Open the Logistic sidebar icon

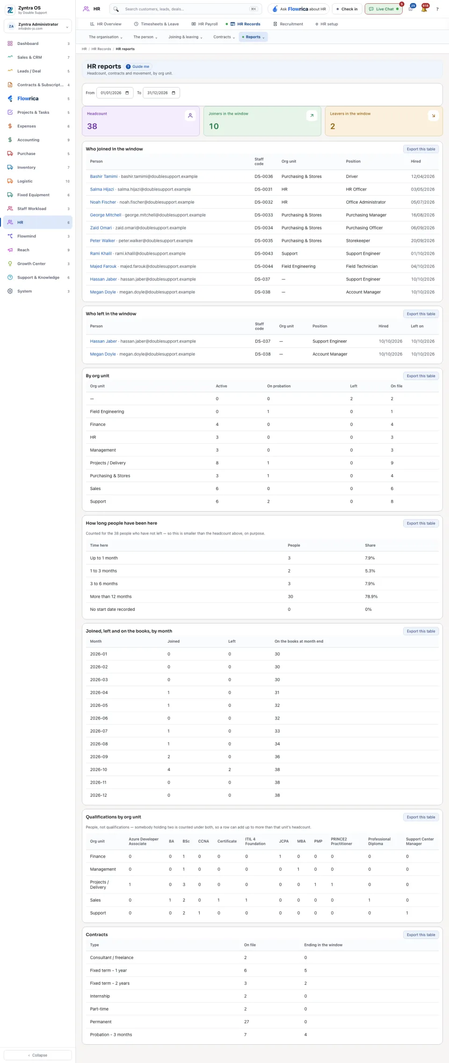pyautogui.click(x=10, y=181)
